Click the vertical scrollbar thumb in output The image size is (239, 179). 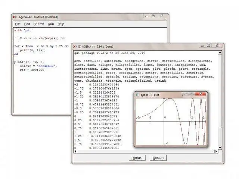click(x=220, y=91)
